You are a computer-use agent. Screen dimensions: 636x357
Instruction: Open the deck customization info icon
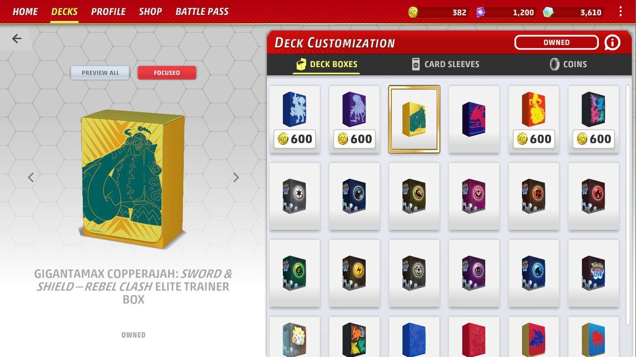coord(612,42)
